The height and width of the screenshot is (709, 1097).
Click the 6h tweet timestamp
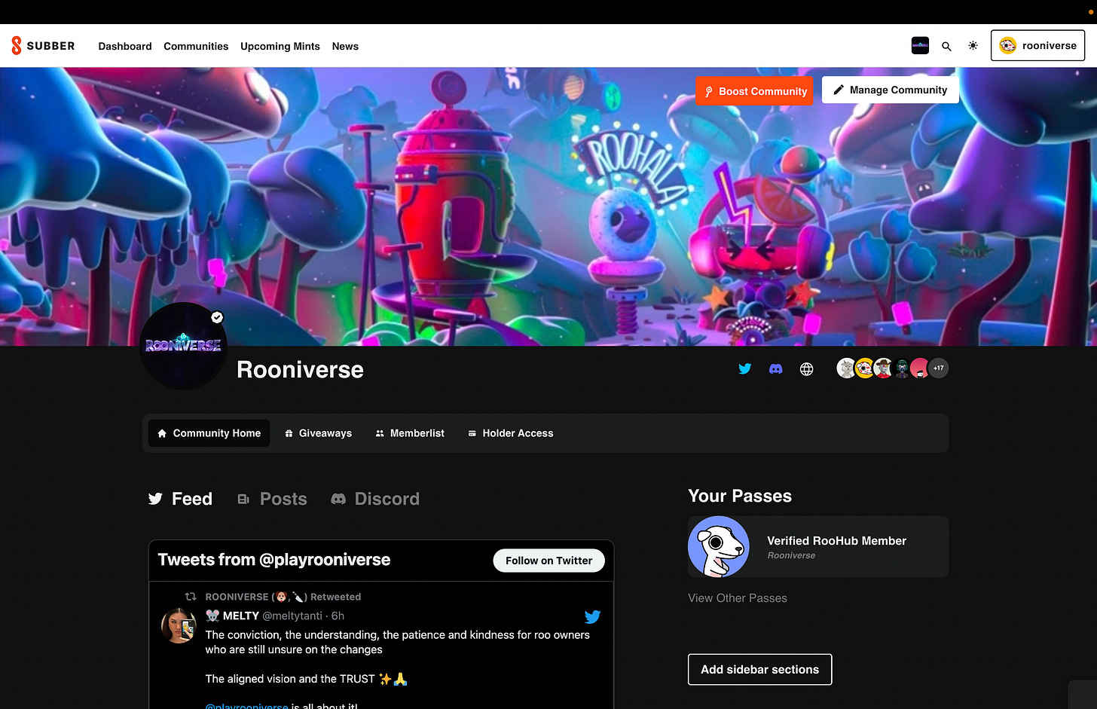pyautogui.click(x=338, y=616)
